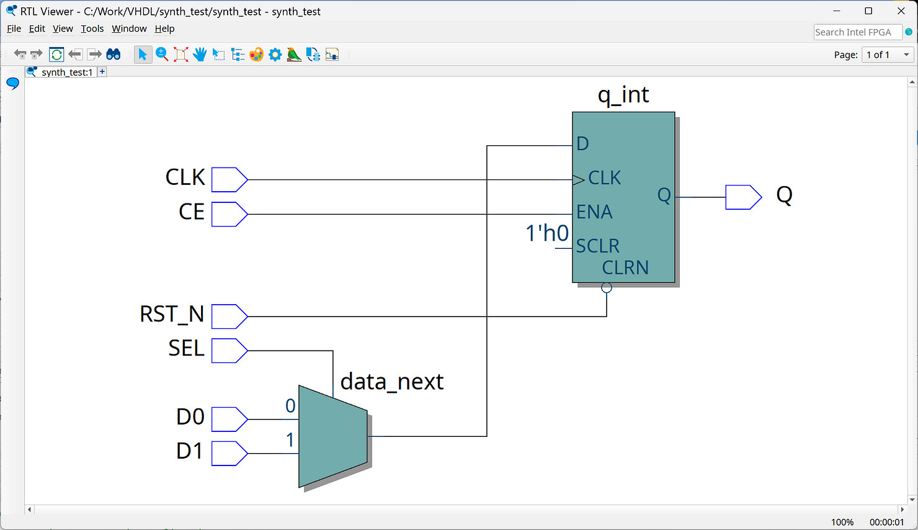Click the Fit in Window icon

(181, 55)
